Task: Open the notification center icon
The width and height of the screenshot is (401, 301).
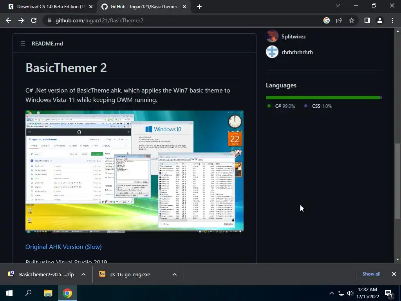Action: point(388,293)
